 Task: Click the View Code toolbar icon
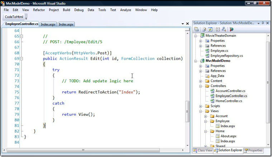tap(218, 29)
